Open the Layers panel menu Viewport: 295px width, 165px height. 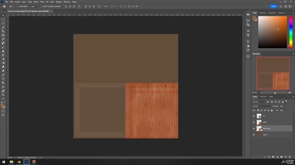(293, 97)
